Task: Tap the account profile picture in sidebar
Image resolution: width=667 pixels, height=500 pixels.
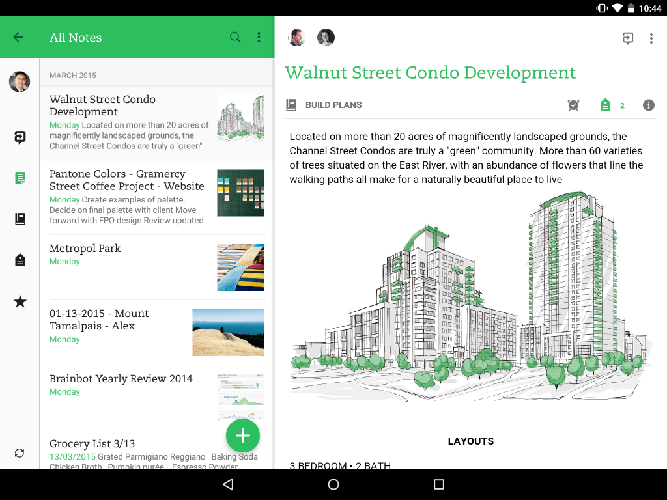Action: pos(20,82)
